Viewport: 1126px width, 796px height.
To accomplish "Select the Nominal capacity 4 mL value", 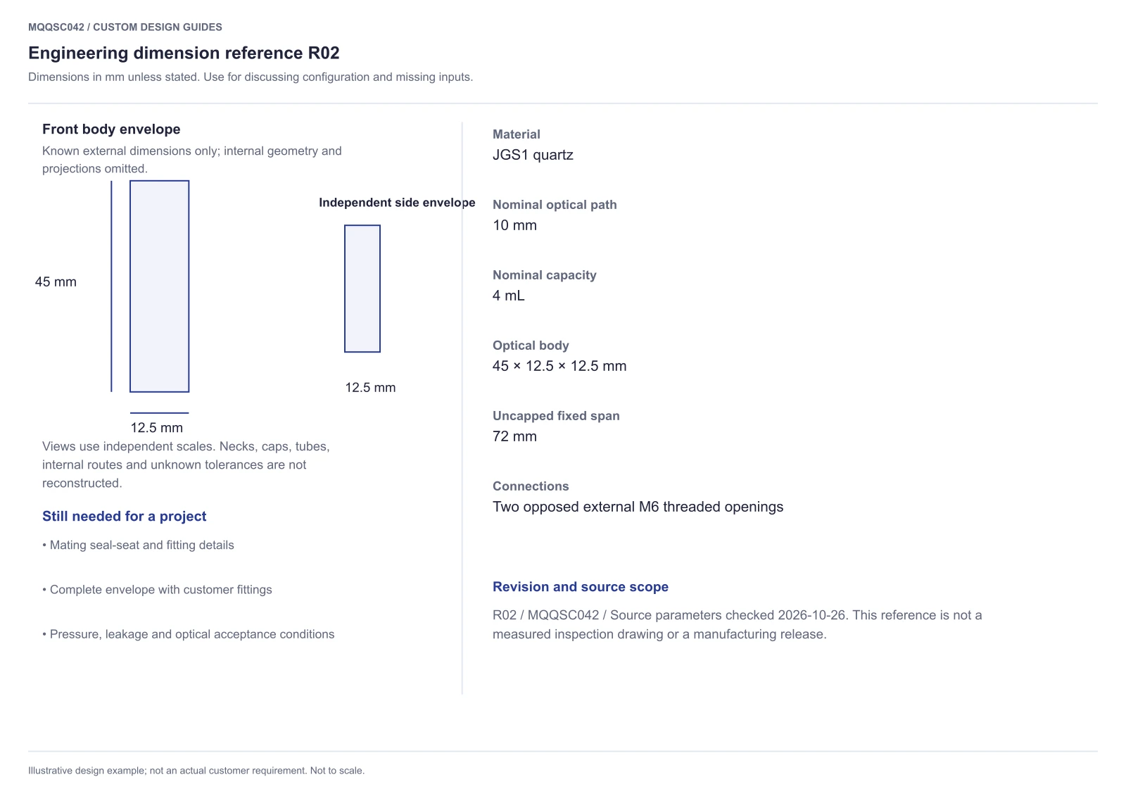I will click(x=508, y=296).
